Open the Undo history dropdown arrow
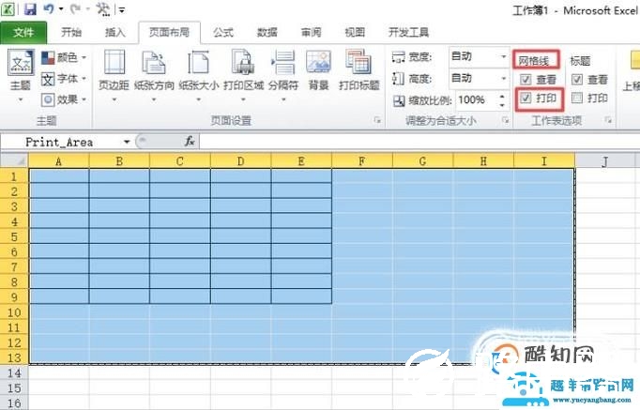 point(61,8)
